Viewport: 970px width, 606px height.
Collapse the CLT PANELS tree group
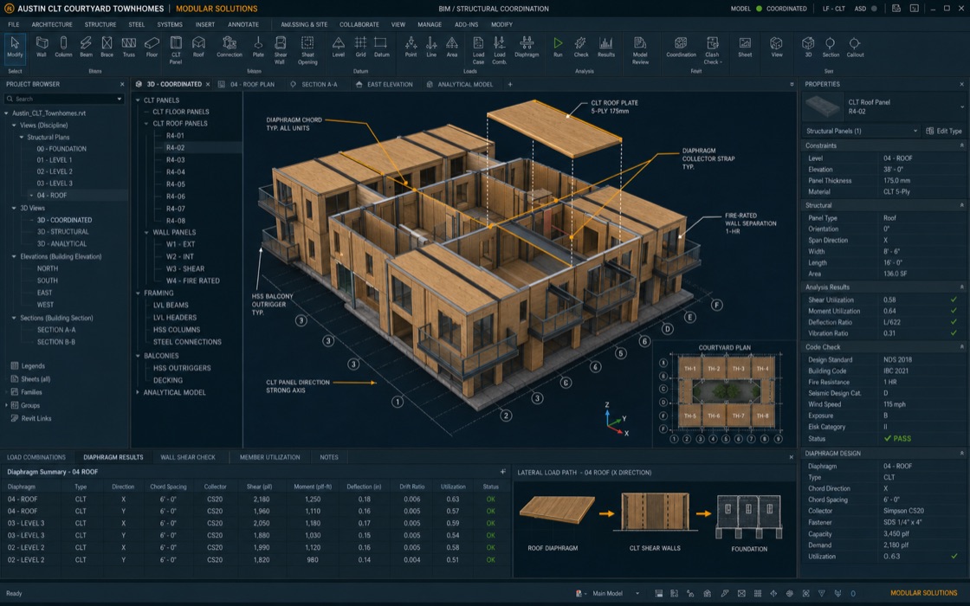click(x=138, y=100)
